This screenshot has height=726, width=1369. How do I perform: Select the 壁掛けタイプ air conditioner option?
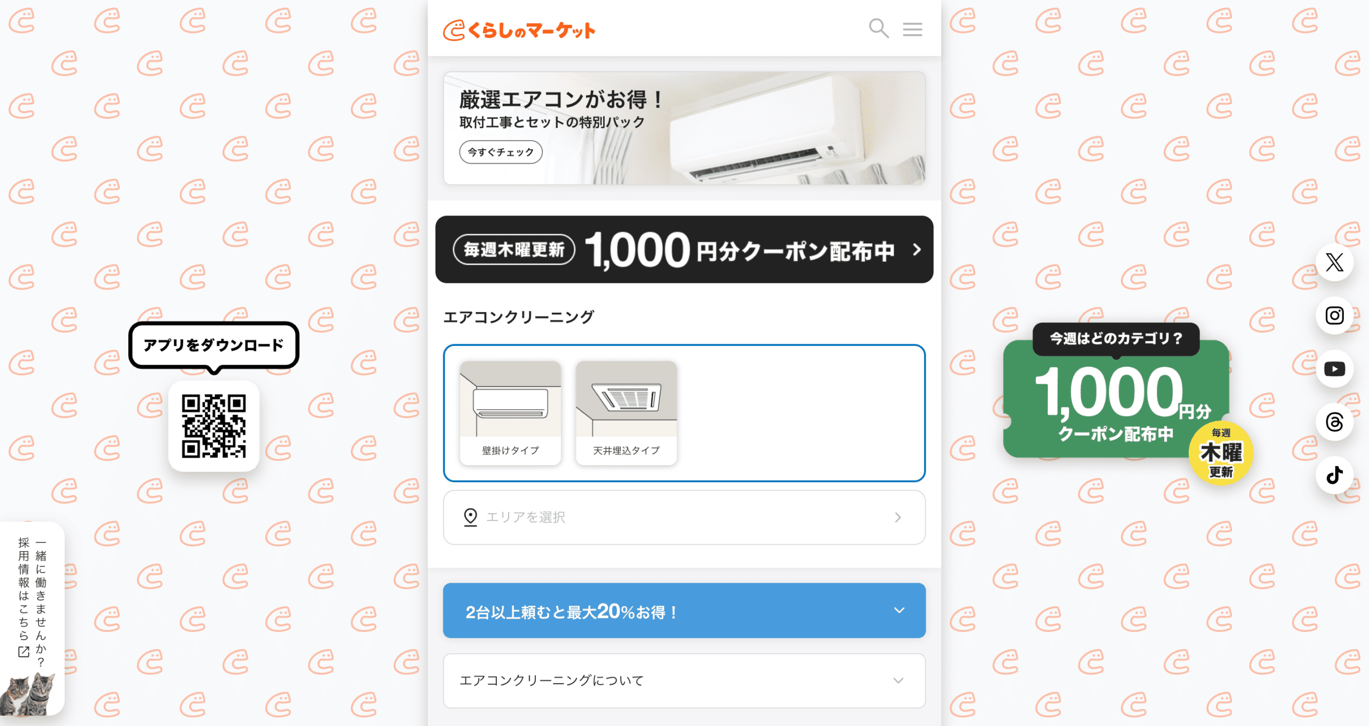(510, 412)
